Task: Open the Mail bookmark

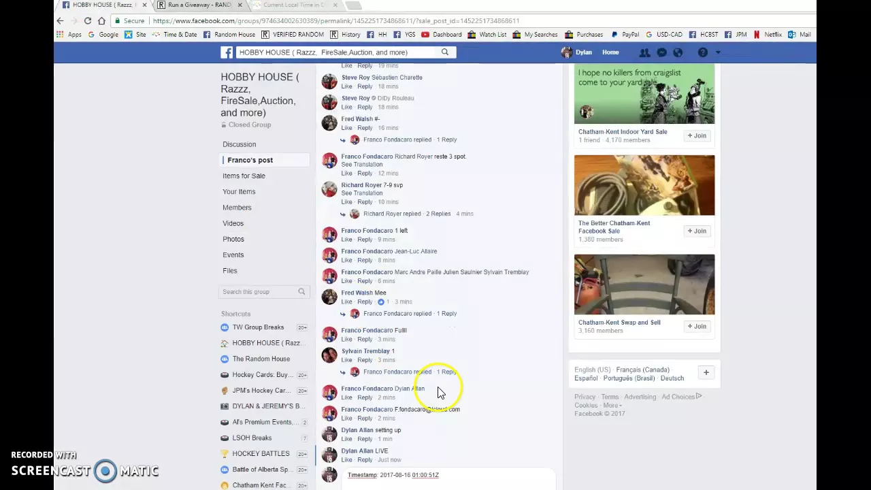Action: pyautogui.click(x=800, y=35)
